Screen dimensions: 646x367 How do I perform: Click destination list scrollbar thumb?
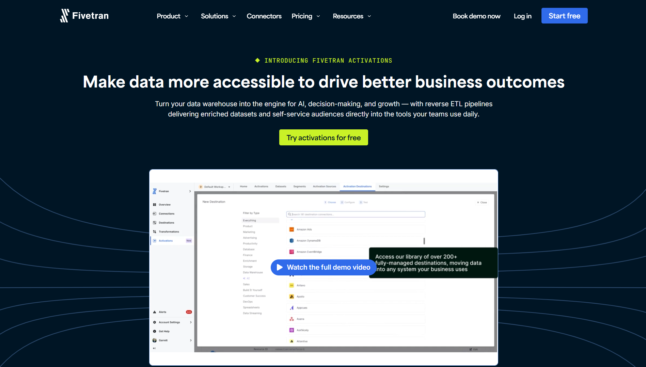pyautogui.click(x=424, y=241)
